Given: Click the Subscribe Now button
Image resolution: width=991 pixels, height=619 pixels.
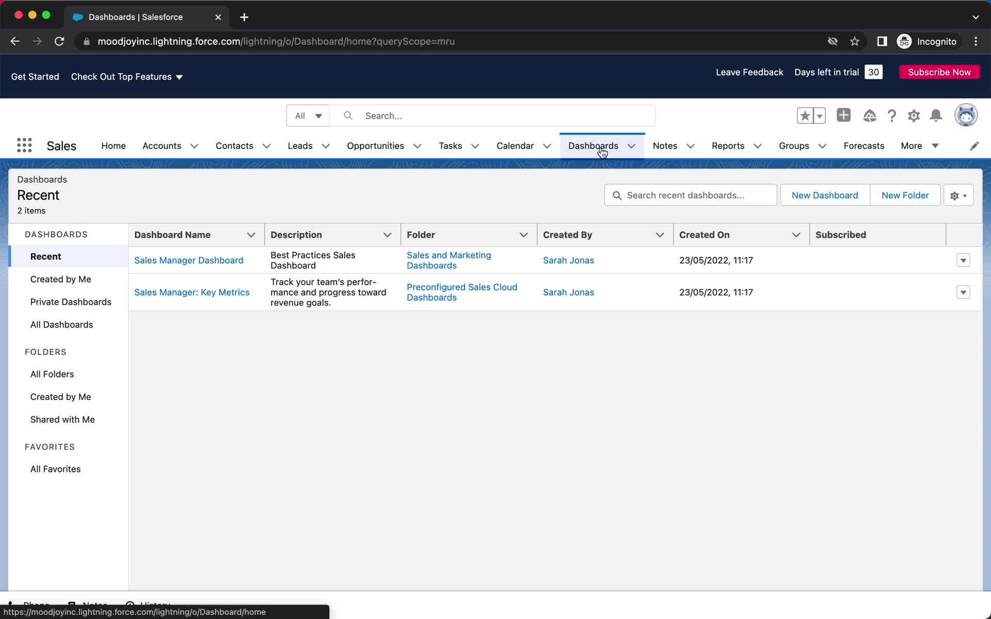Looking at the screenshot, I should click(x=939, y=72).
